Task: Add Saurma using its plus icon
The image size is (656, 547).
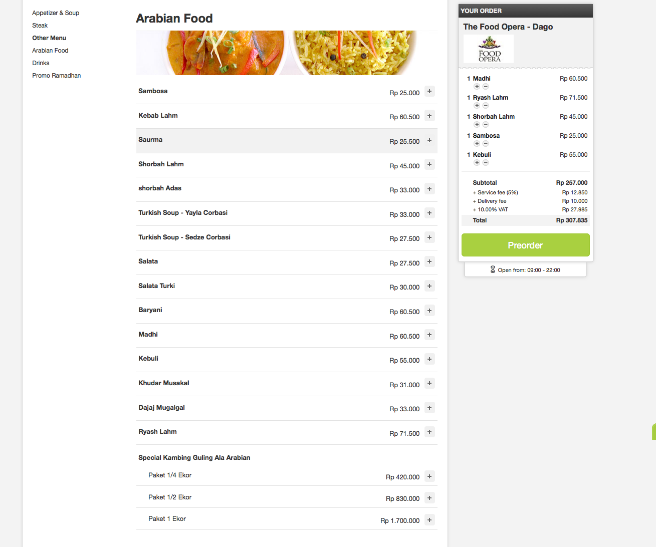Action: pos(429,140)
